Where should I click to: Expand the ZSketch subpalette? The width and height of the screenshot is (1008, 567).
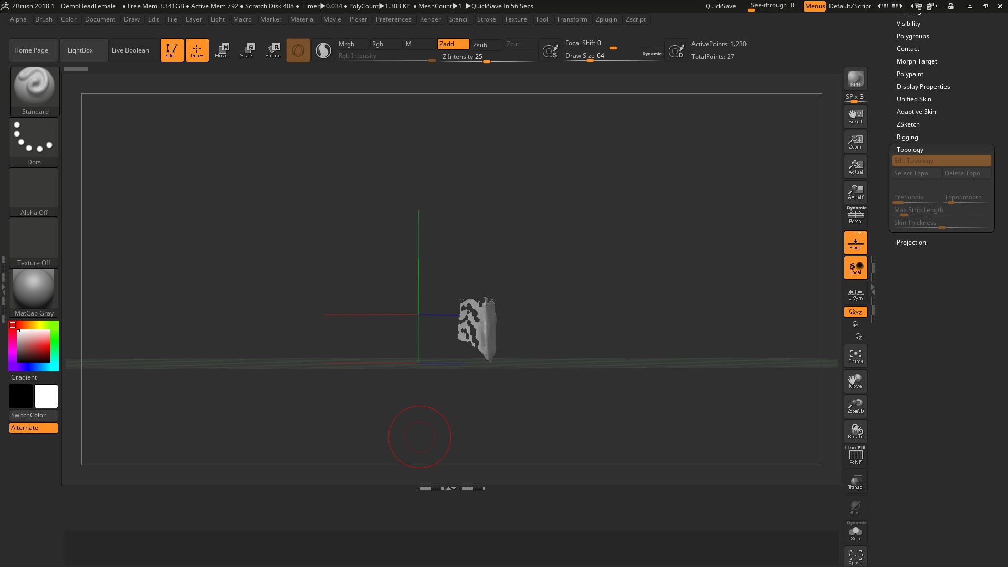908,124
